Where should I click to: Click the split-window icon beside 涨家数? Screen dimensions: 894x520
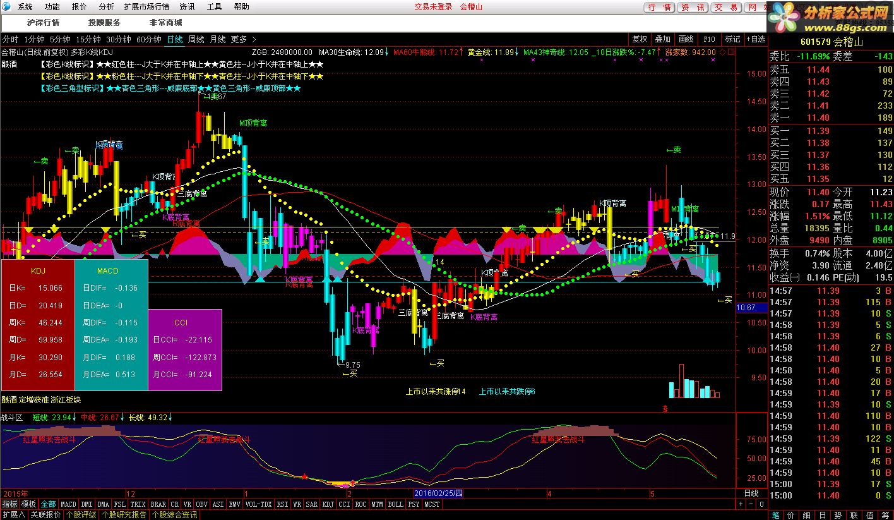[x=731, y=52]
